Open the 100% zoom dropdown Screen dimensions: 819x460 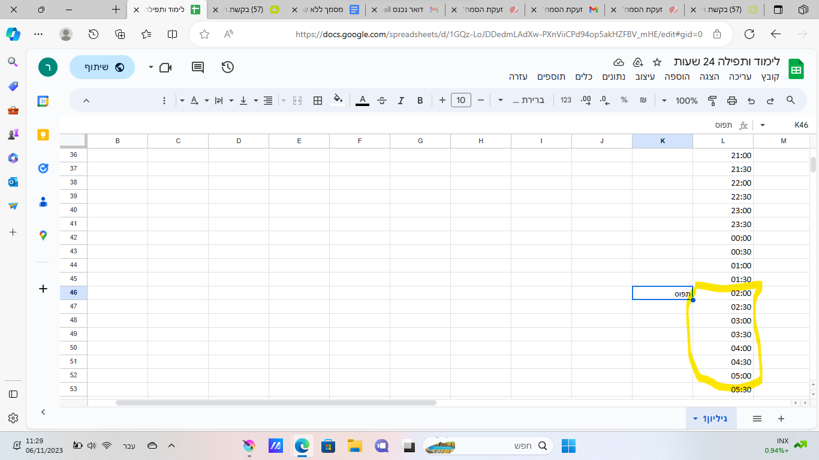(x=680, y=100)
